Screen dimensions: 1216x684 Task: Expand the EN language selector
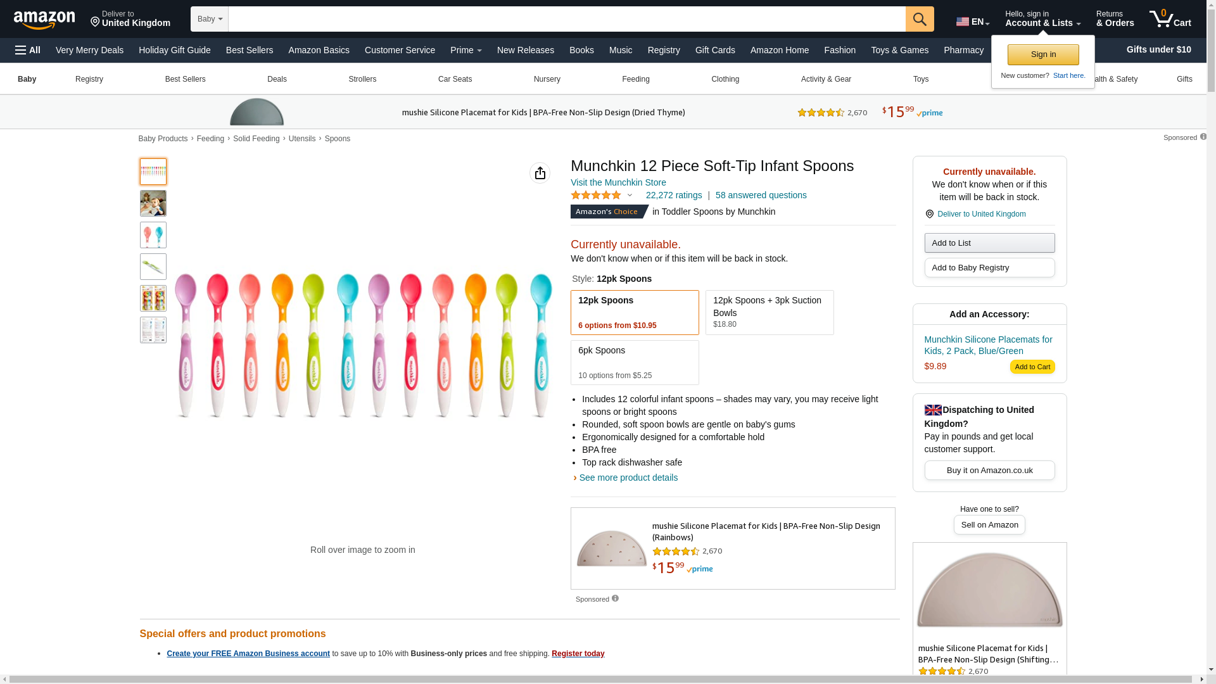973,22
